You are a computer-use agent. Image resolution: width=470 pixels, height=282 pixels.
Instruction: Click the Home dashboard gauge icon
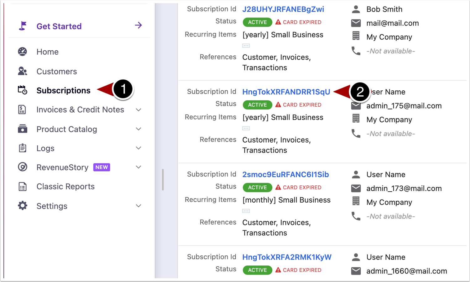(x=23, y=52)
